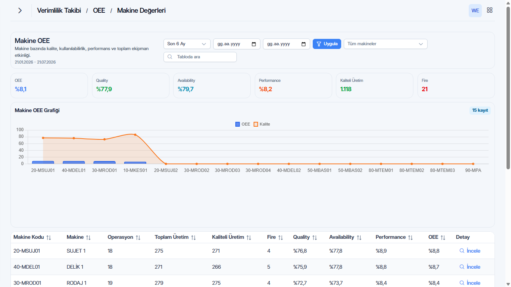Sort table by OEE column arrows
Screen dimensions: 511x287
(443, 237)
